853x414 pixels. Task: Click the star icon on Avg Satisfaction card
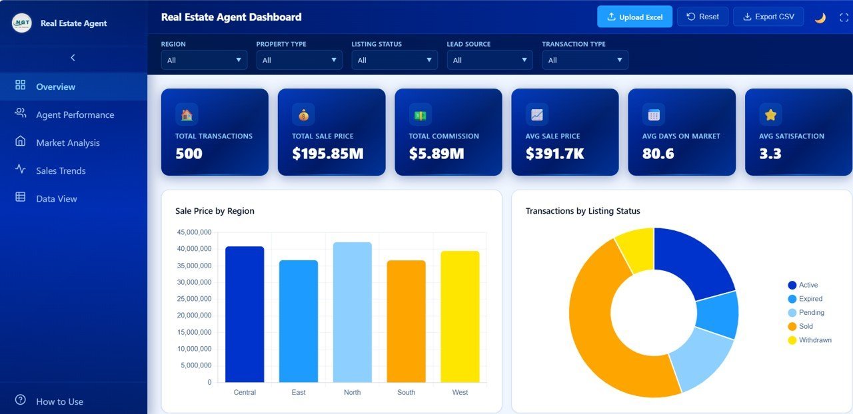pyautogui.click(x=770, y=114)
